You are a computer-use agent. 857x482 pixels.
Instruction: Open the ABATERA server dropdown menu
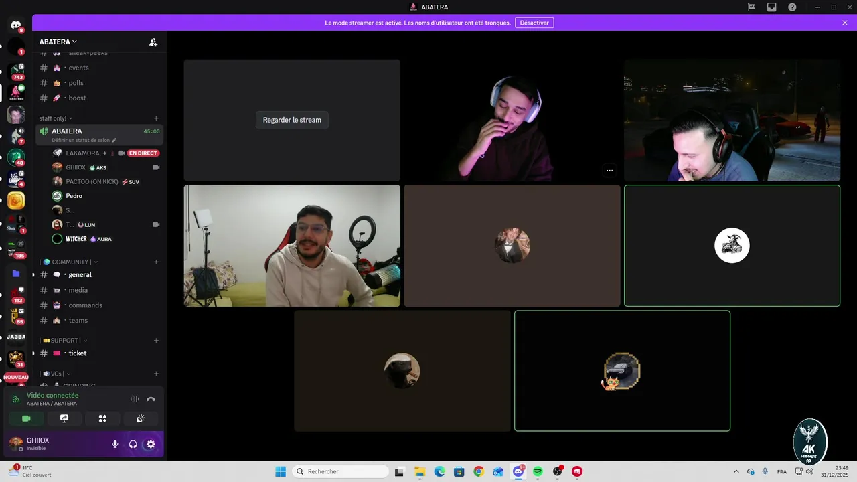click(x=58, y=42)
